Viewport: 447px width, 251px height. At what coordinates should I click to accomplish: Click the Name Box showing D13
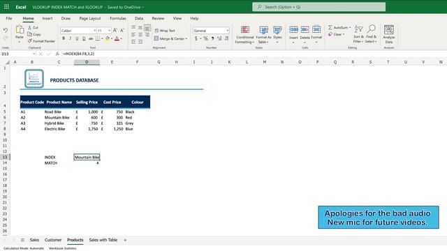click(17, 54)
